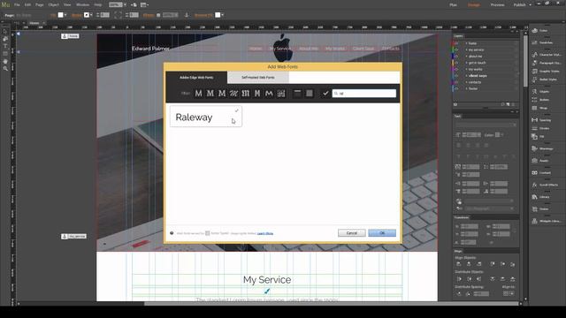Open the Object menu
Viewport: 566px width, 318px height.
[53, 4]
